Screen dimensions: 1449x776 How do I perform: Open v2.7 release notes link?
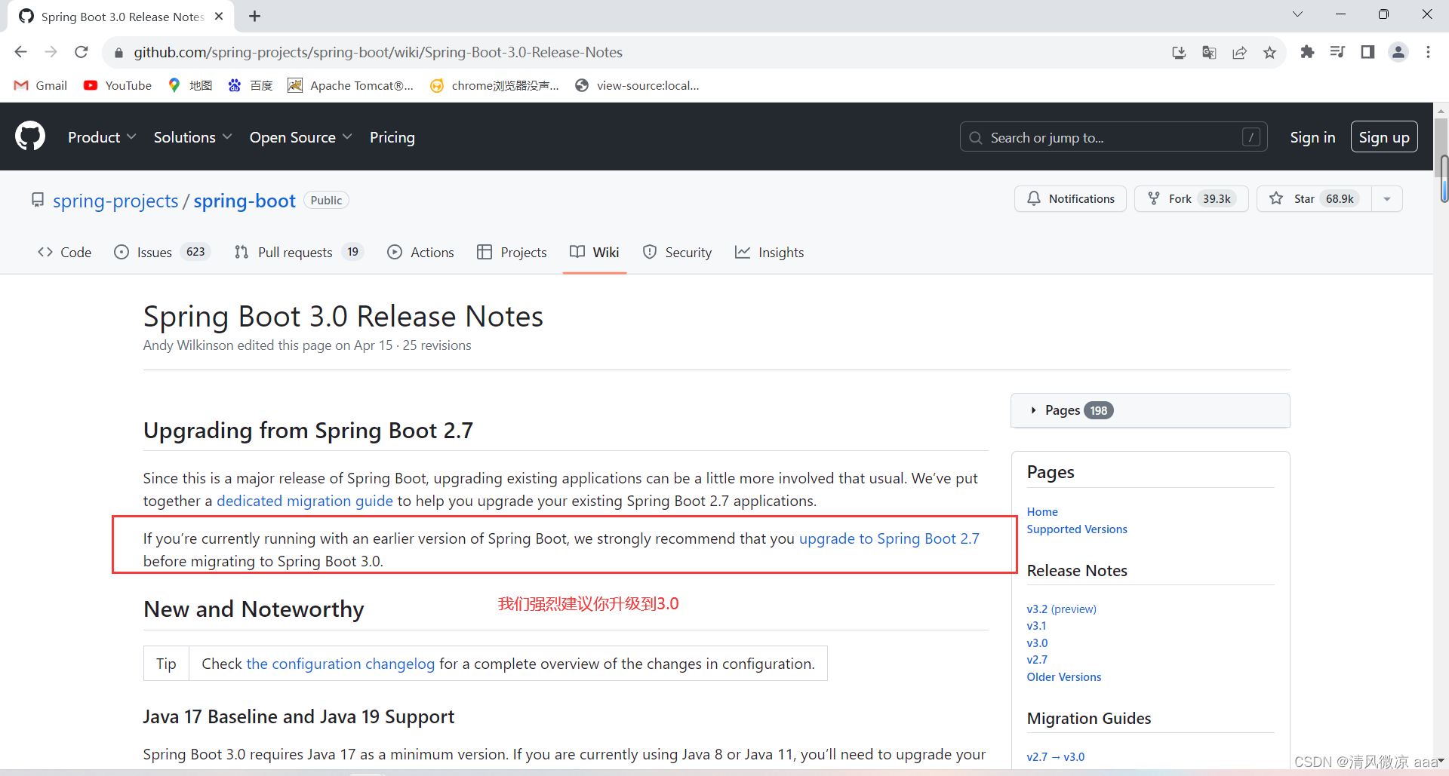pyautogui.click(x=1037, y=659)
